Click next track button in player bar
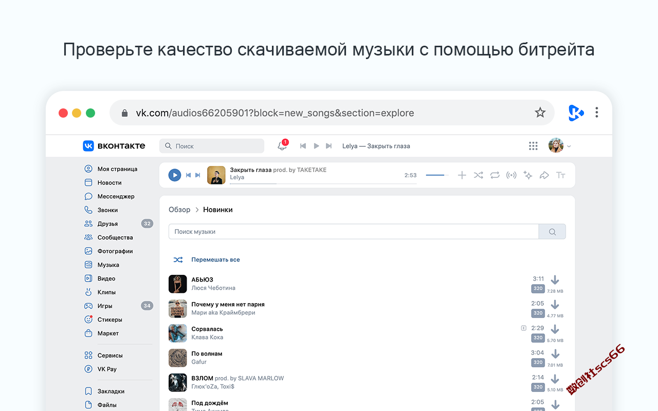 click(198, 175)
